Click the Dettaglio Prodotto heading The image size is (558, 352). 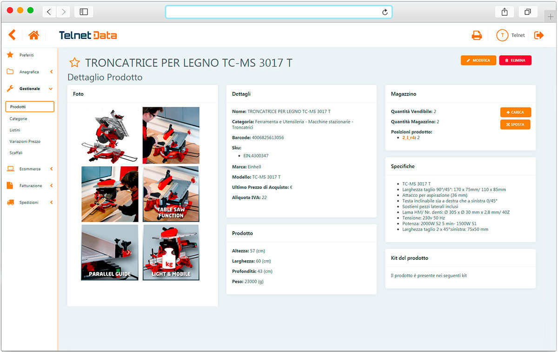pyautogui.click(x=105, y=77)
